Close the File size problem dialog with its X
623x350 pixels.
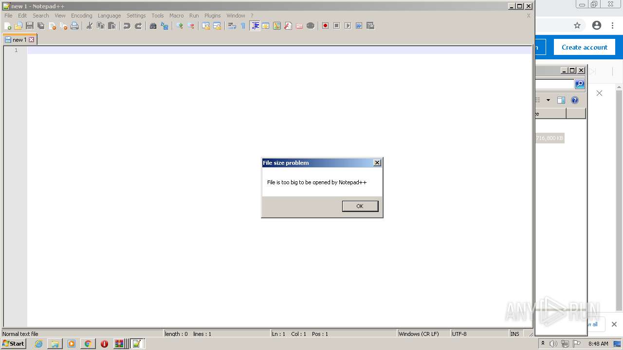coord(377,163)
